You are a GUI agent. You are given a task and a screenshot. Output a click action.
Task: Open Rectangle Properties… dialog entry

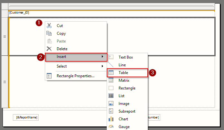coord(76,76)
